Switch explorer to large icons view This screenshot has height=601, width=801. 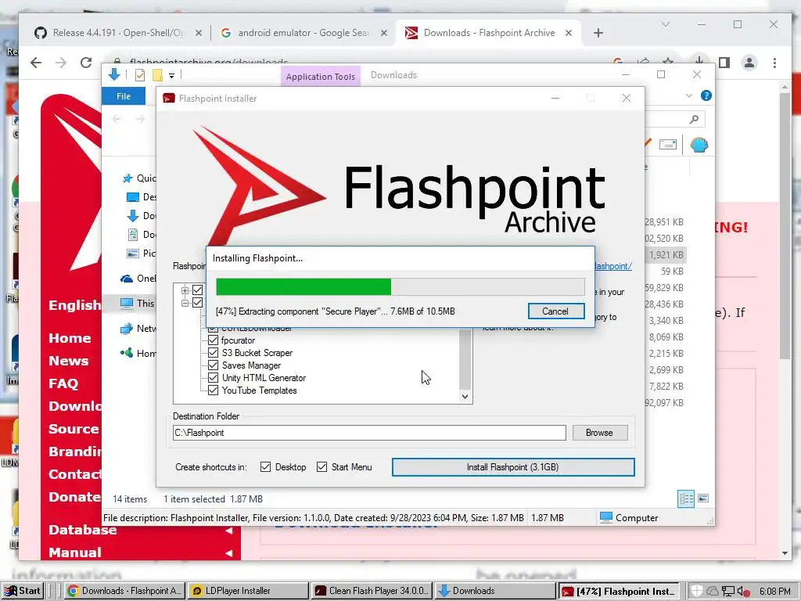703,498
